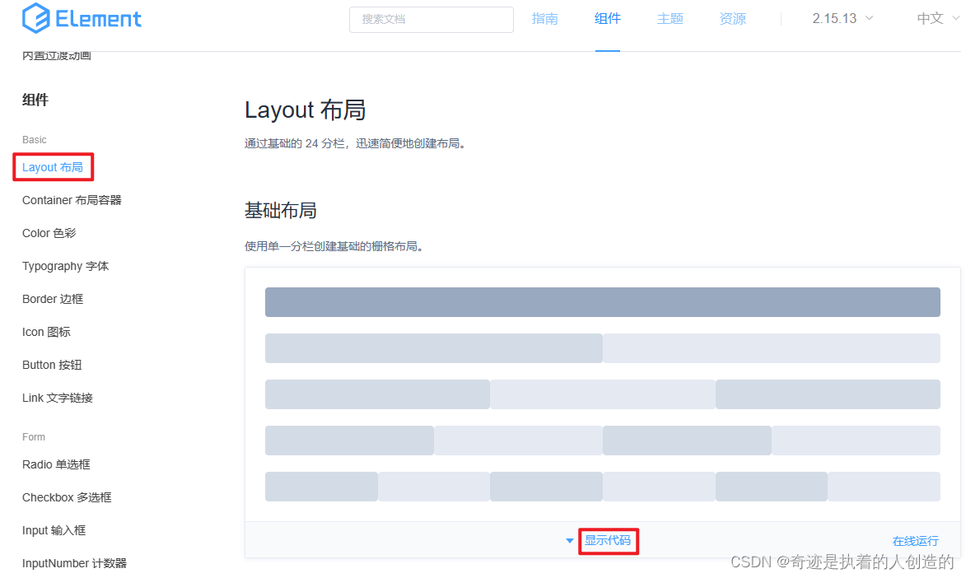Select Typography 字体 in the sidebar
This screenshot has width=966, height=578.
(x=65, y=266)
